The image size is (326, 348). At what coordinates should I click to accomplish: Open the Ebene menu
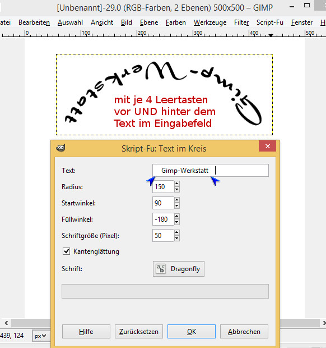pos(149,22)
